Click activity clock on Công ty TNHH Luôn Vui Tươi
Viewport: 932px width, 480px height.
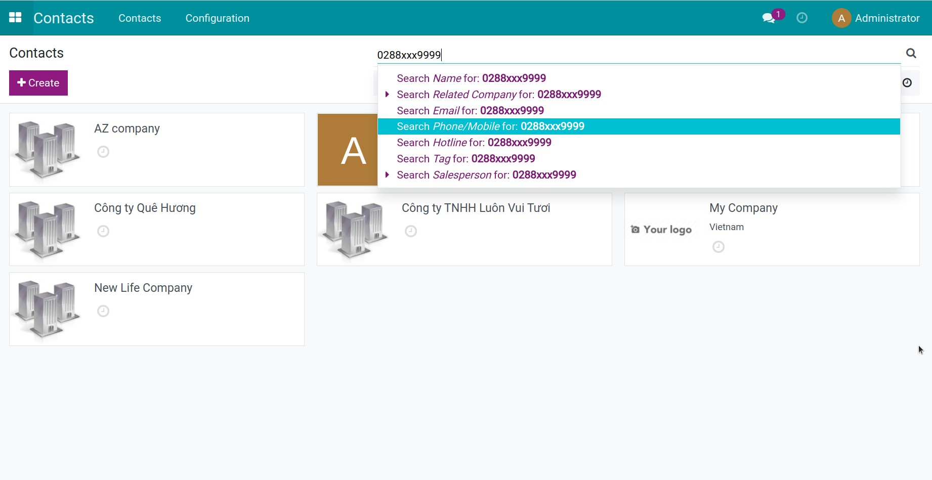[x=411, y=231]
